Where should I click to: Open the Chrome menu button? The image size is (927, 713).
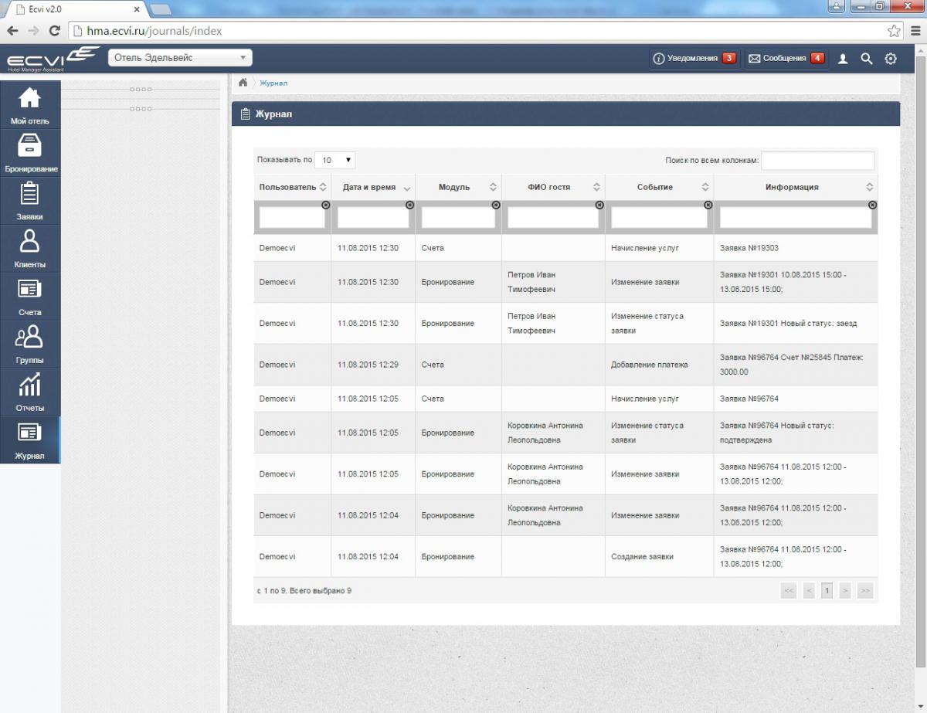pyautogui.click(x=915, y=31)
